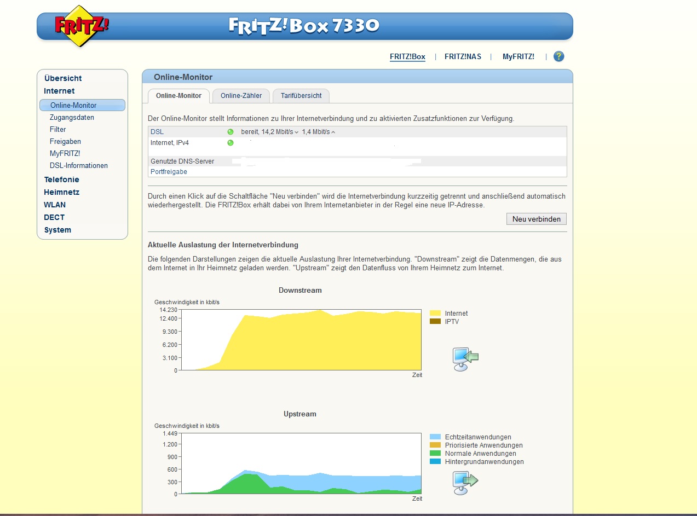Click the Hintergrundanwendungen legend swatch
Viewport: 697px width, 516px height.
(x=435, y=462)
